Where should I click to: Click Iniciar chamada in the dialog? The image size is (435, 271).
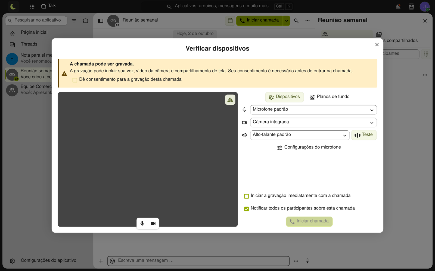click(309, 221)
